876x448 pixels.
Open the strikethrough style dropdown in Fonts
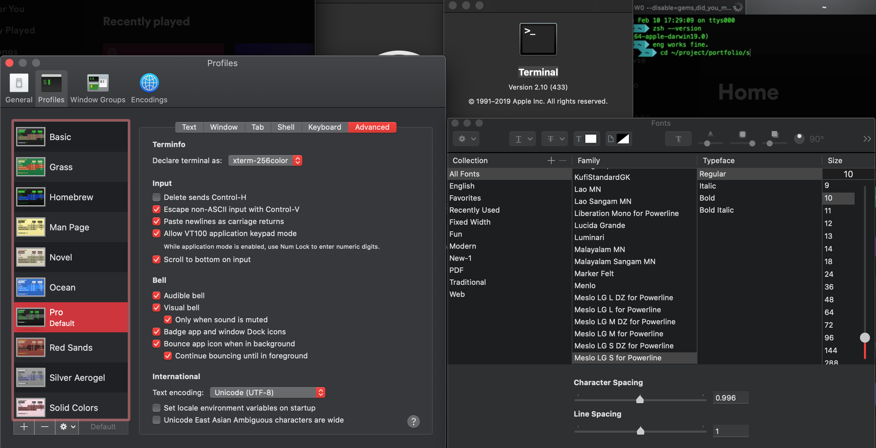pyautogui.click(x=555, y=139)
